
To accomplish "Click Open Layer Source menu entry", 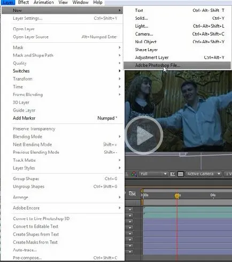I will click(x=62, y=37).
